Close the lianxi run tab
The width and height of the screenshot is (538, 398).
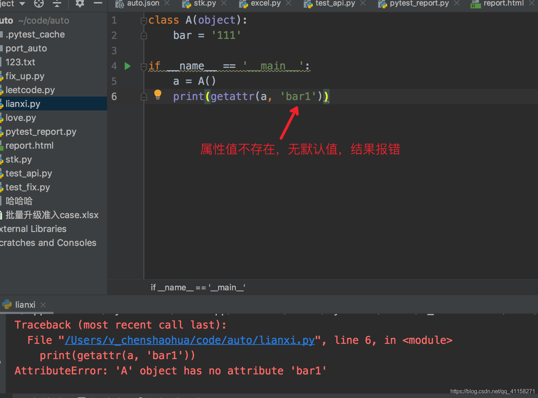43,305
